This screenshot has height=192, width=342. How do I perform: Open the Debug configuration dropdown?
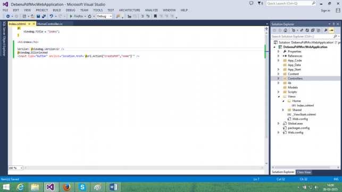(x=111, y=16)
